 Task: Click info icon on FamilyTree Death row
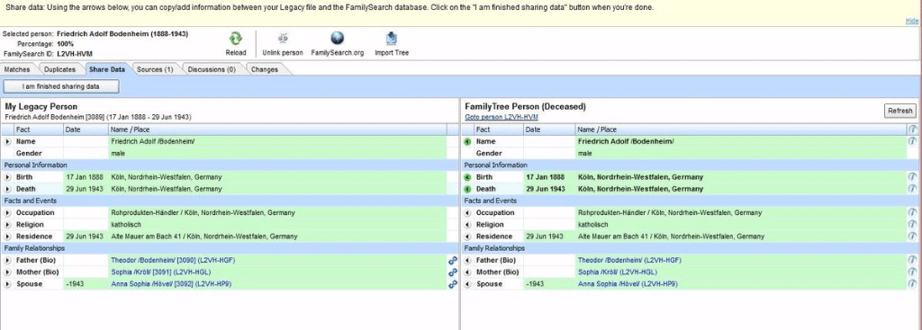913,189
